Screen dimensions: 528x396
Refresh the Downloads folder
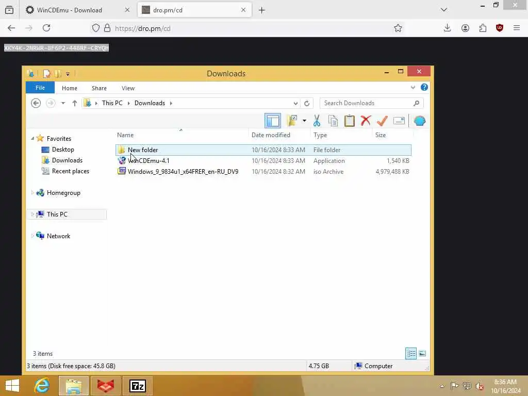(307, 103)
